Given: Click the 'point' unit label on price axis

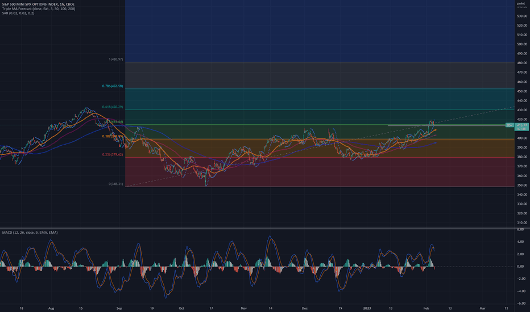Looking at the screenshot, I should click(x=521, y=3).
